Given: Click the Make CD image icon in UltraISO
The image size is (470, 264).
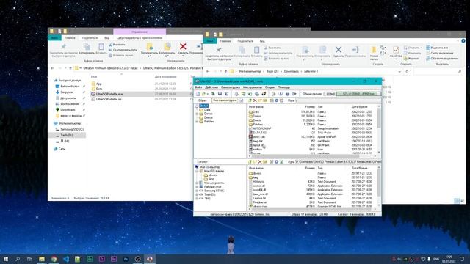Looking at the screenshot, I should (236, 94).
